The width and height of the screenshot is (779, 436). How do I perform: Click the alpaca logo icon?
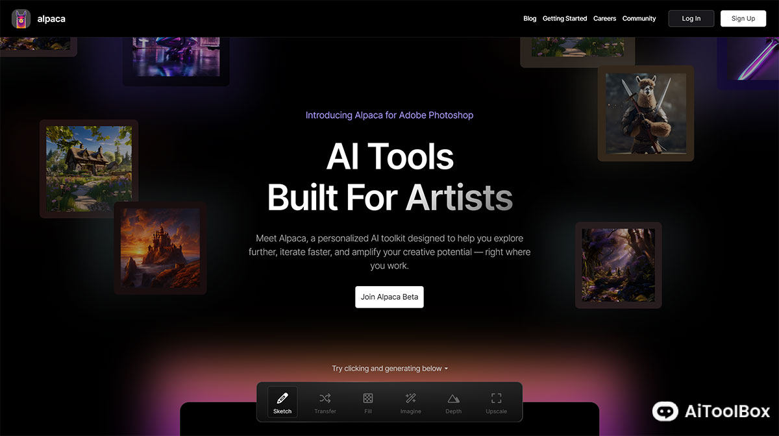pyautogui.click(x=21, y=19)
